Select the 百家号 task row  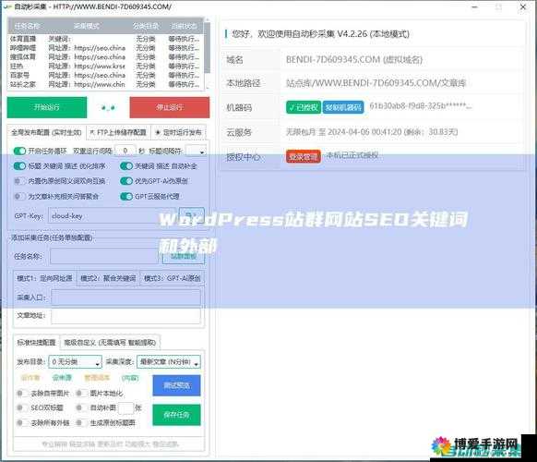pos(105,75)
